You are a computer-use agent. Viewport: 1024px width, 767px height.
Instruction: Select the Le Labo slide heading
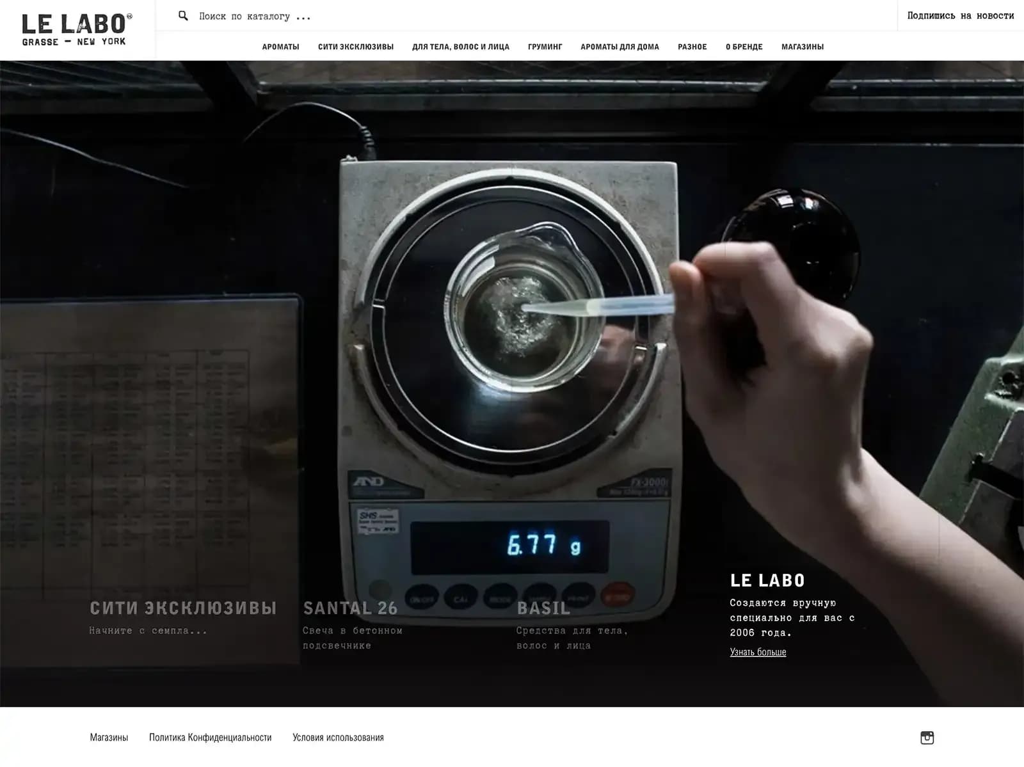click(x=767, y=580)
